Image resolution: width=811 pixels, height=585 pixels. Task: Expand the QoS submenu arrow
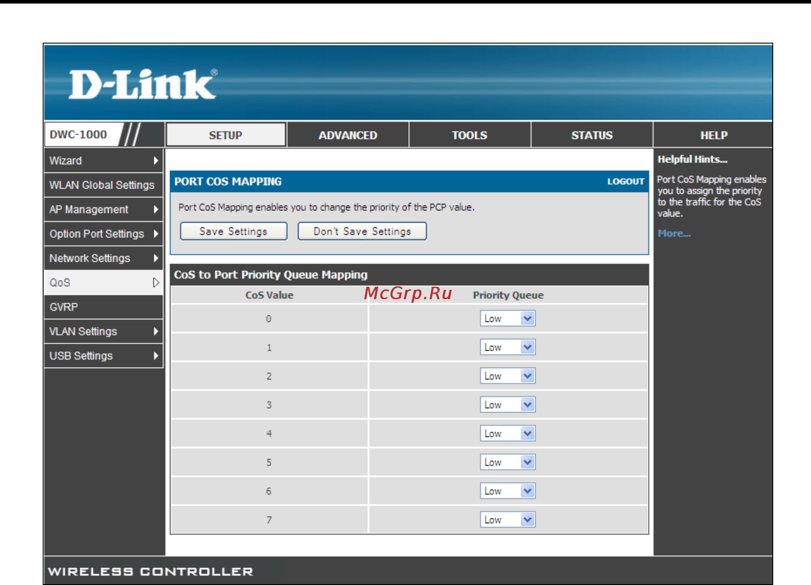tap(156, 283)
